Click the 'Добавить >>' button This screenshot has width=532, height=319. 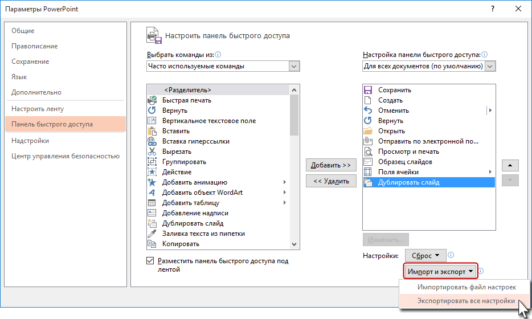point(331,165)
